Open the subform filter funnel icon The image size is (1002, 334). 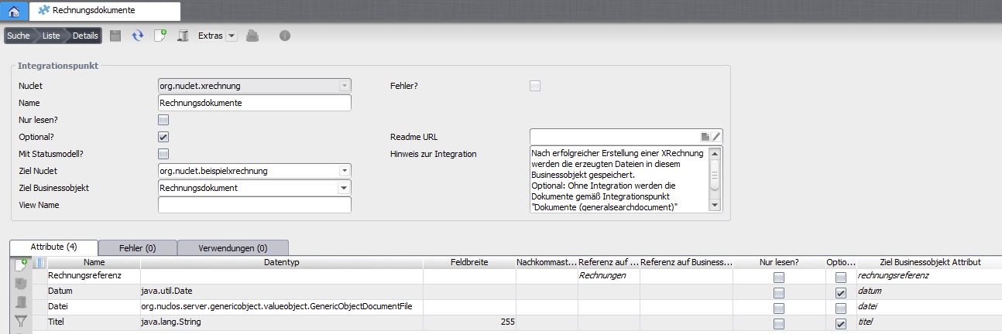[x=22, y=321]
